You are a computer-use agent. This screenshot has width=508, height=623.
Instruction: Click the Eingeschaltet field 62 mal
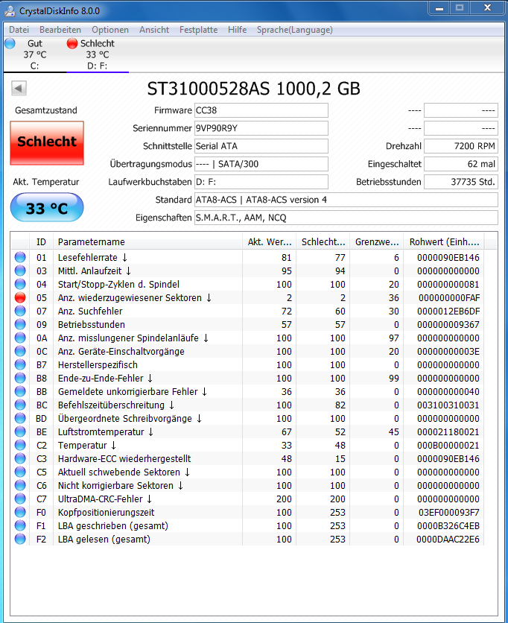[x=461, y=164]
